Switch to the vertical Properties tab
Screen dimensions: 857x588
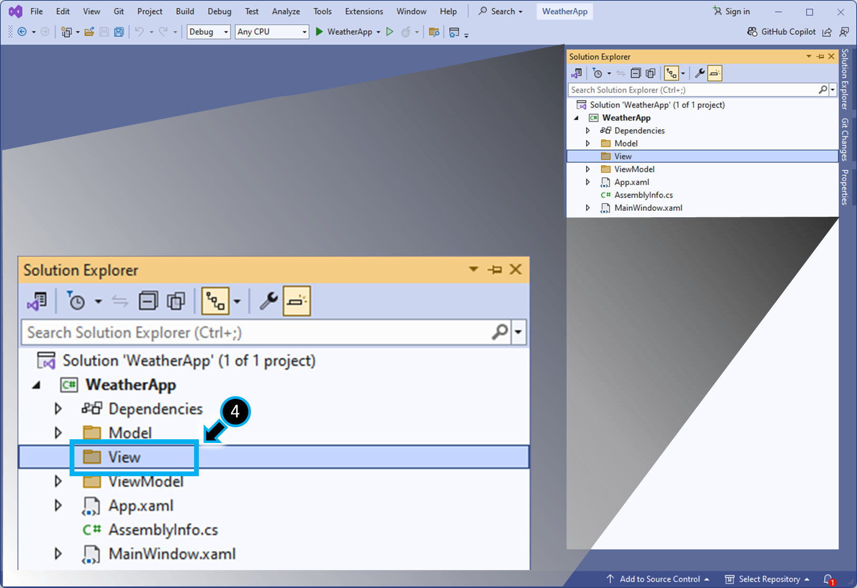(845, 187)
